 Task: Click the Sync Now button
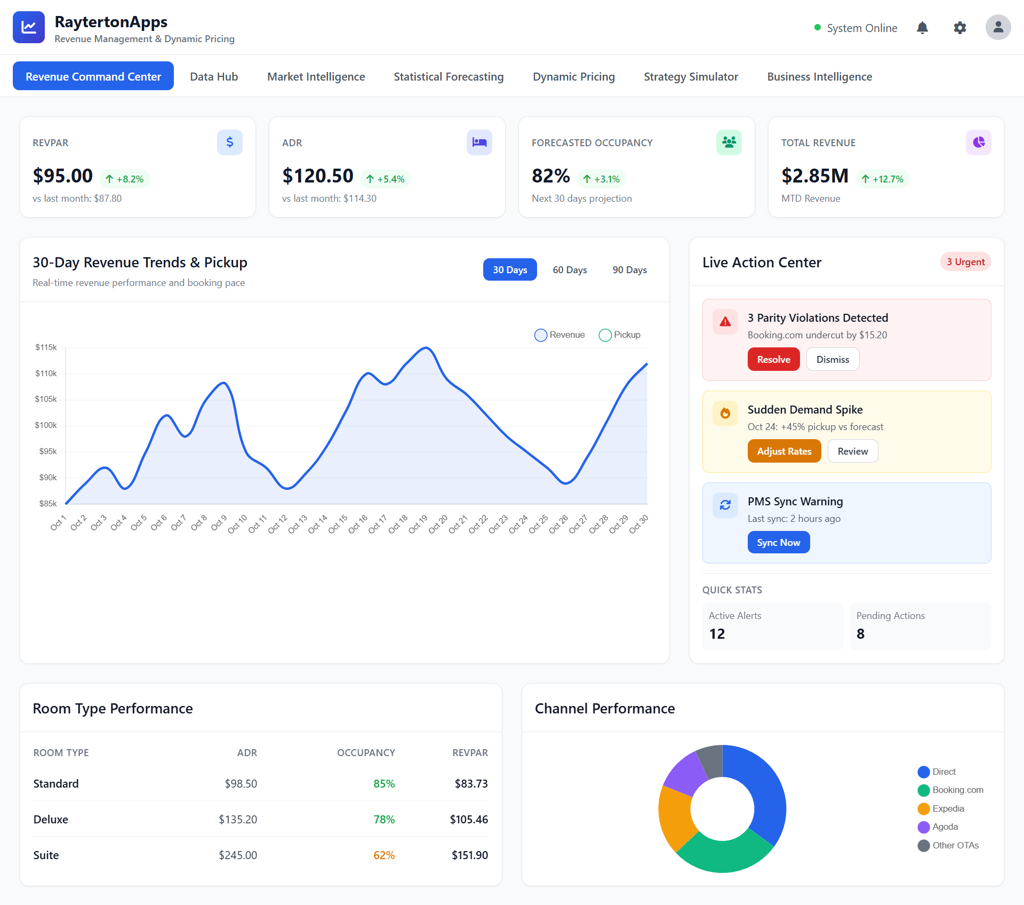point(778,543)
